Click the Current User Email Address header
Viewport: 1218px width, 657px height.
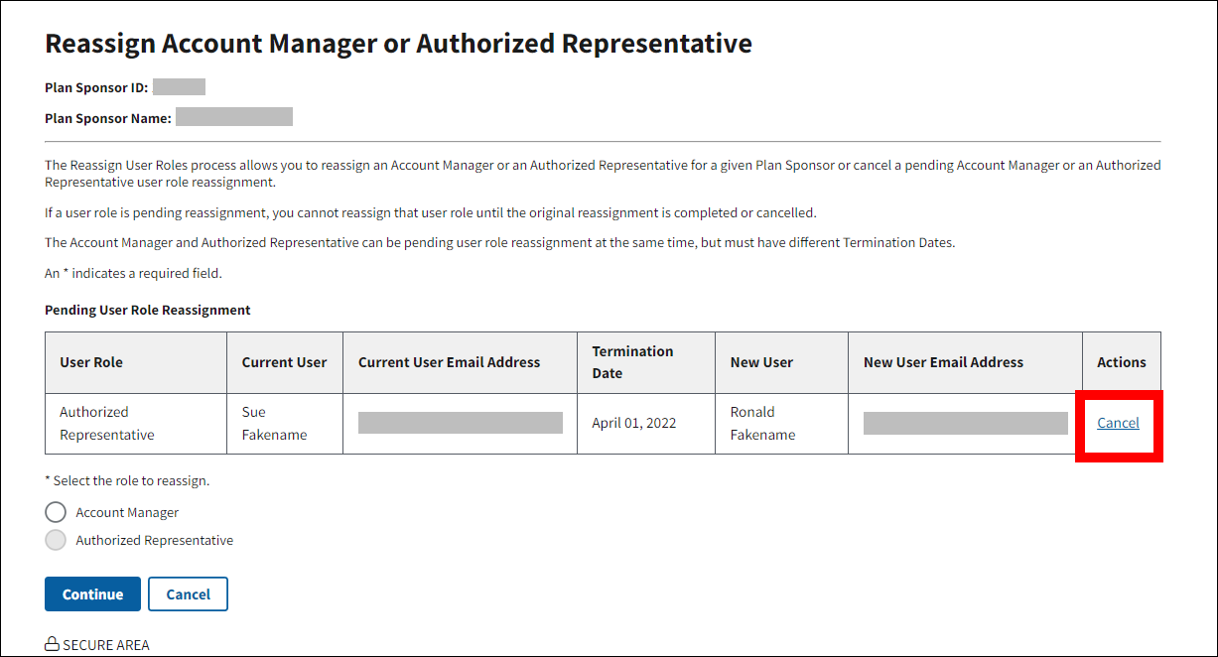coord(449,362)
